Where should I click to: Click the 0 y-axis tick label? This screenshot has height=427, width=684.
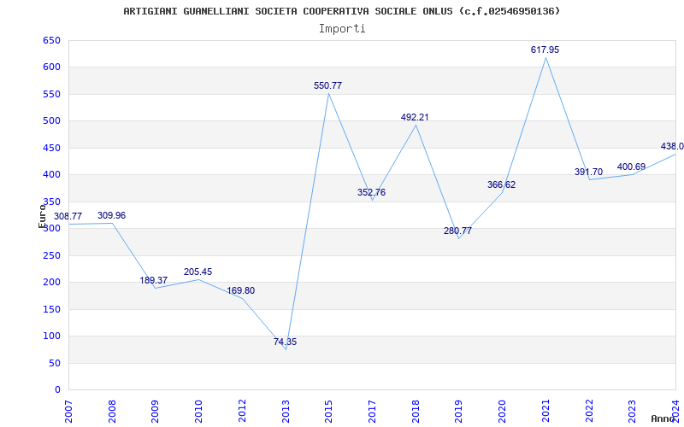[57, 390]
